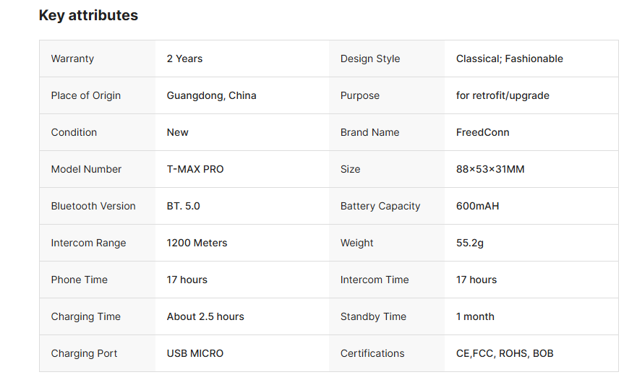Select the BT. 5.0 Bluetooth version value
This screenshot has width=637, height=380.
(183, 206)
